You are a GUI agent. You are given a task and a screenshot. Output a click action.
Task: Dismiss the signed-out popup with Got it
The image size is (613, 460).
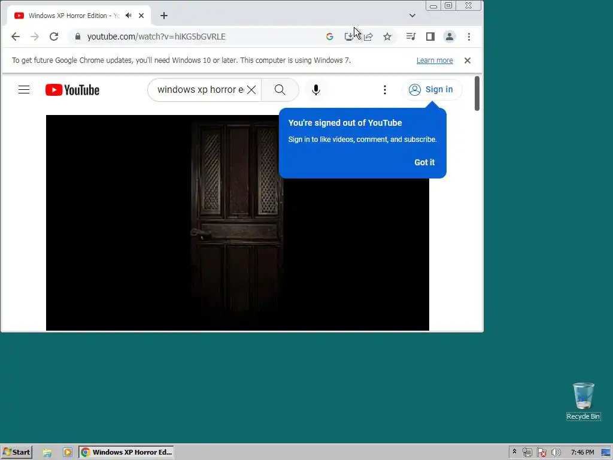424,162
